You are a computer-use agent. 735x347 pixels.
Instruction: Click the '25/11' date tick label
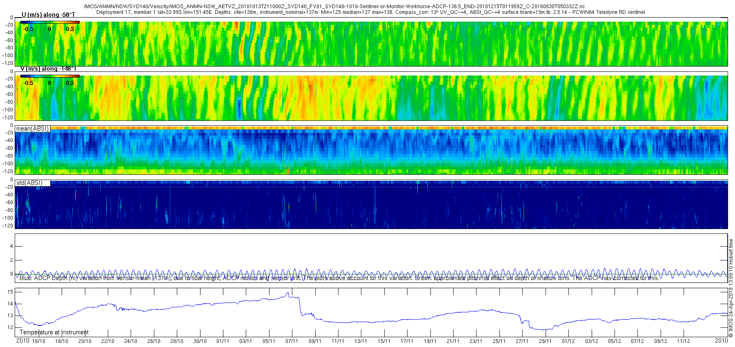pyautogui.click(x=499, y=341)
